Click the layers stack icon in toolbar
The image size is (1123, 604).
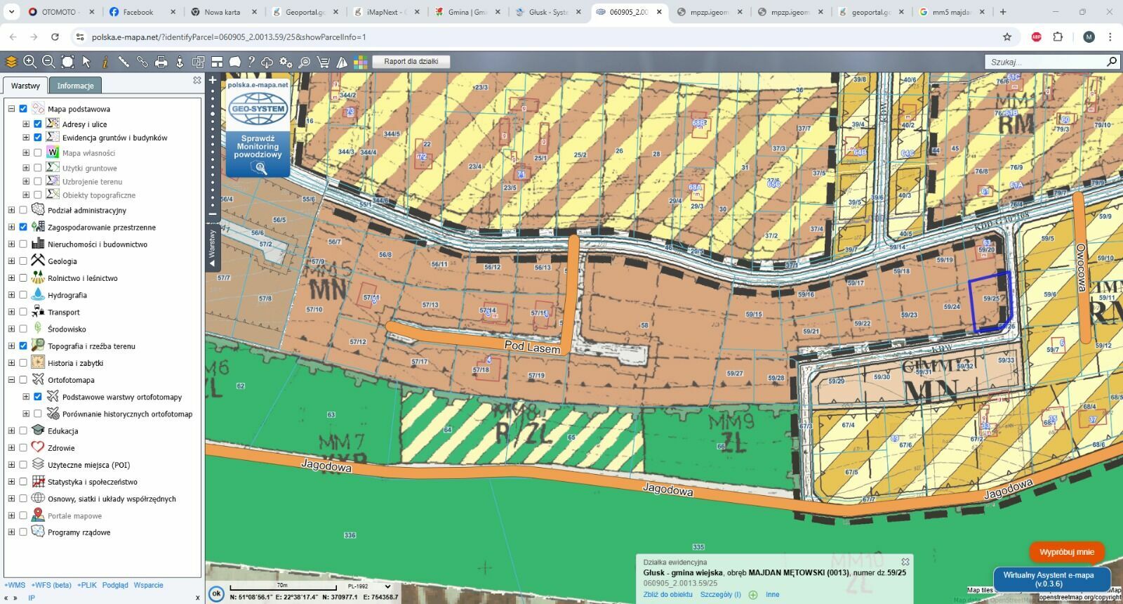pyautogui.click(x=11, y=62)
